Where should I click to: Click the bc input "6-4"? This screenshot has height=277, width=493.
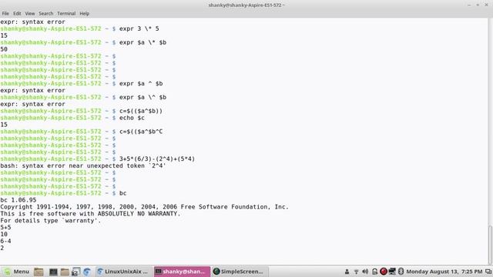5,241
